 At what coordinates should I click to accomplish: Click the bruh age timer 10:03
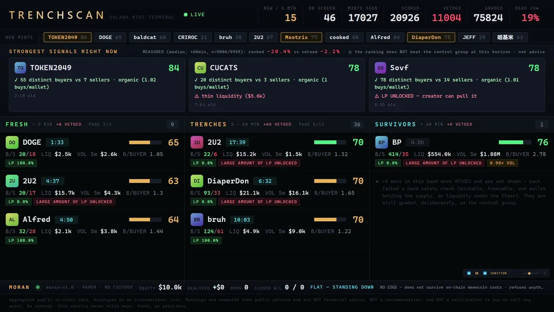pyautogui.click(x=242, y=220)
